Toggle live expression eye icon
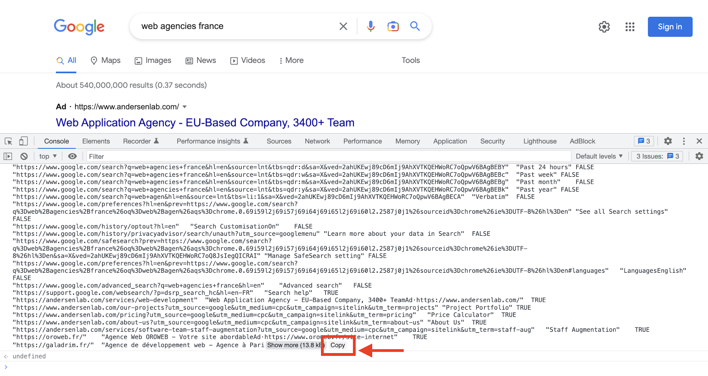 [72, 156]
